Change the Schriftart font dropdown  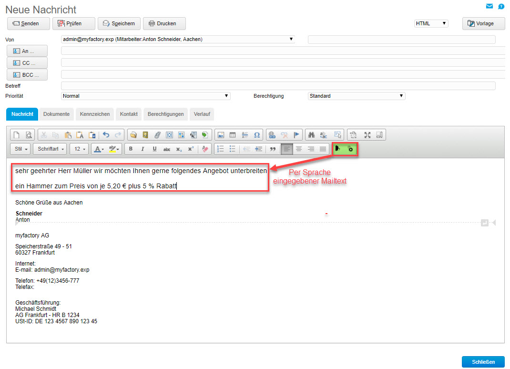[x=50, y=149]
